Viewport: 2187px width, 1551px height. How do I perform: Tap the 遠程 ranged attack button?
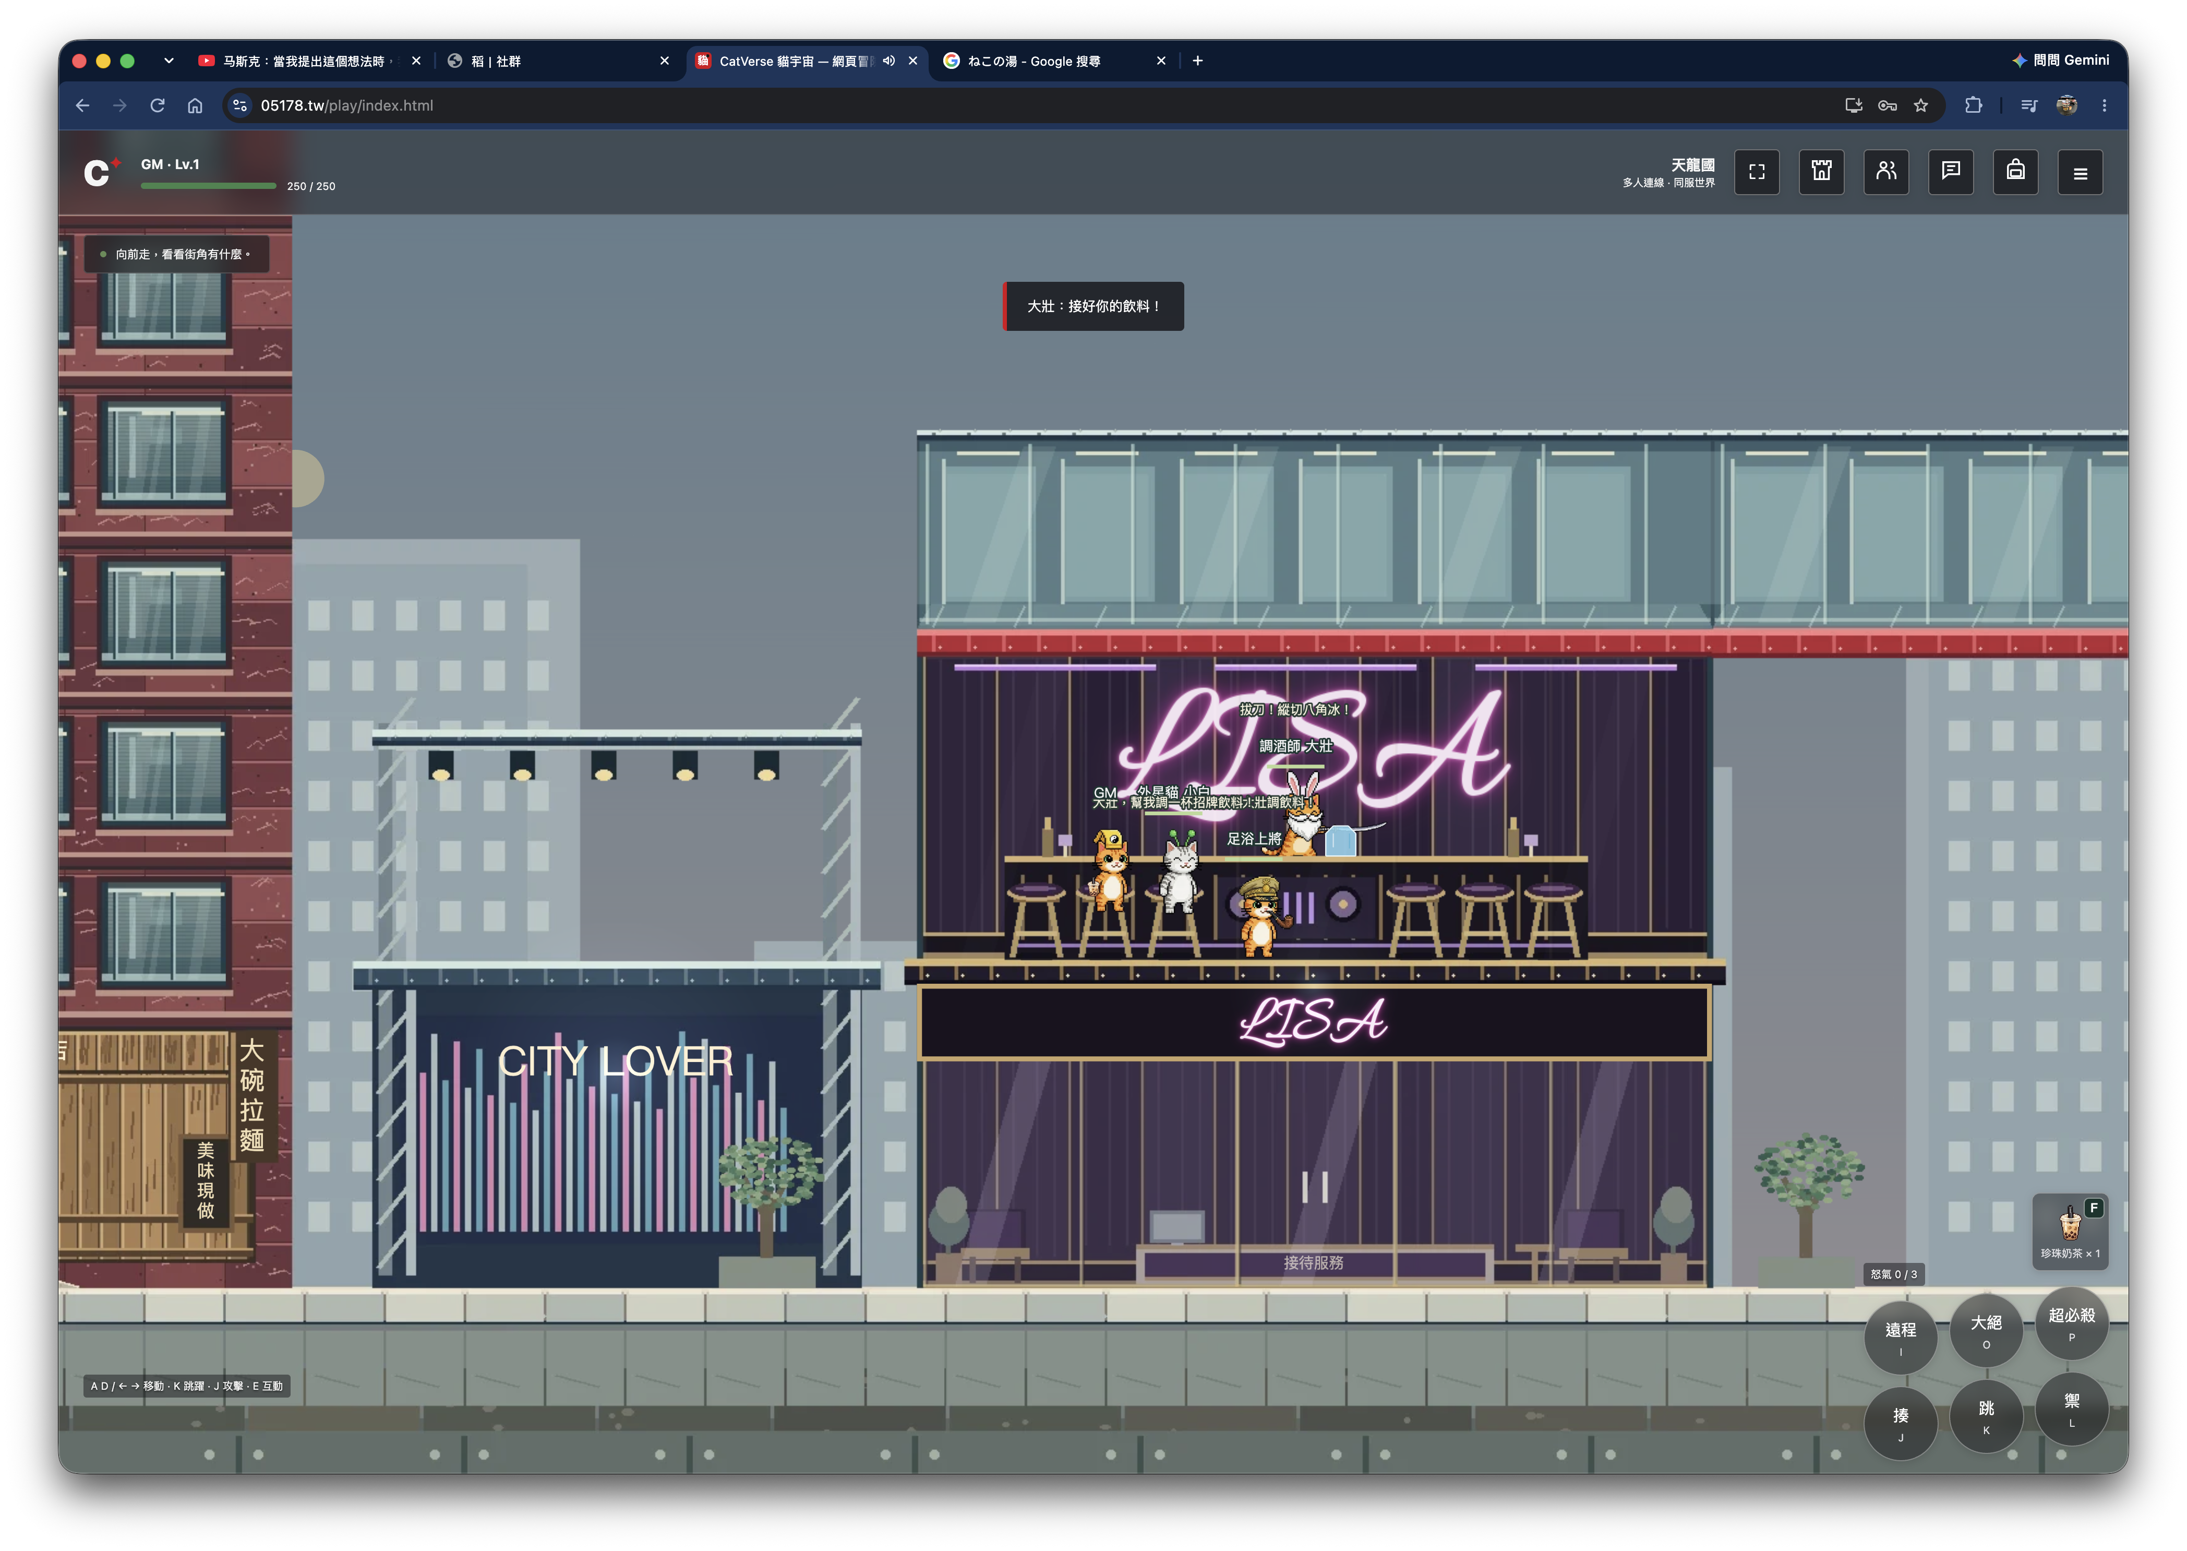pos(1900,1337)
